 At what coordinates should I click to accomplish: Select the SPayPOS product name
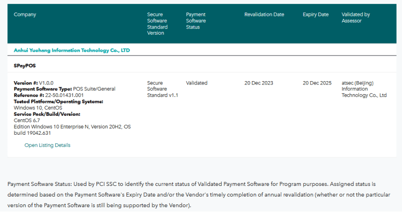pos(25,66)
